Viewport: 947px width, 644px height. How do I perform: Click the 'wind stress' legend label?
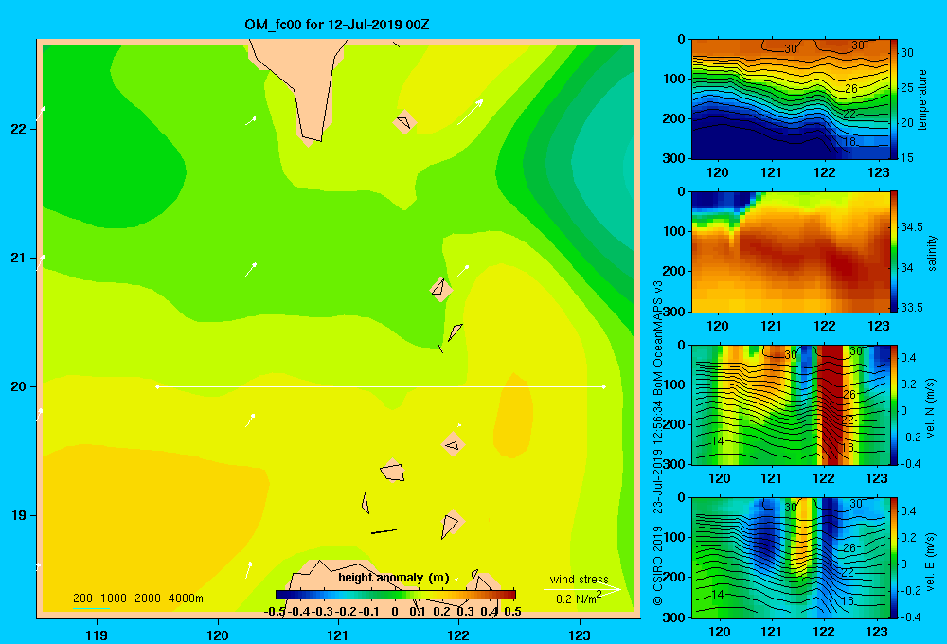click(580, 579)
